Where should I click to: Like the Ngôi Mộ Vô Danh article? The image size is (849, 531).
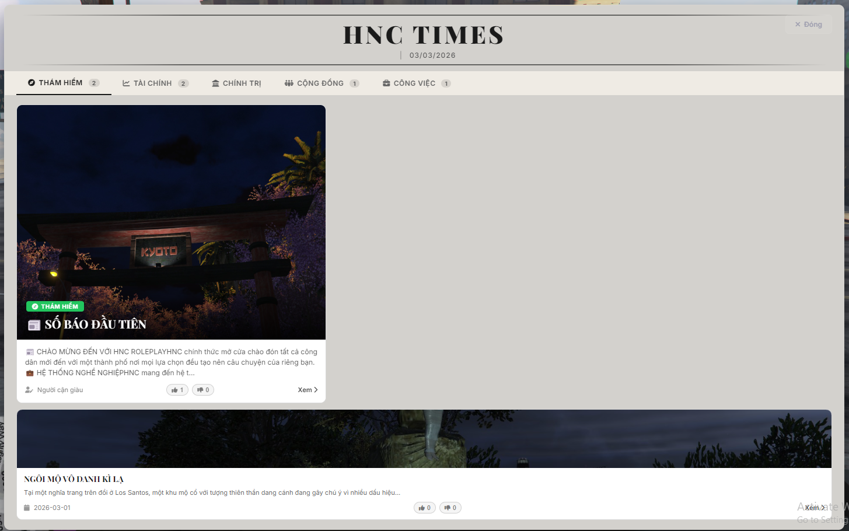coord(425,508)
